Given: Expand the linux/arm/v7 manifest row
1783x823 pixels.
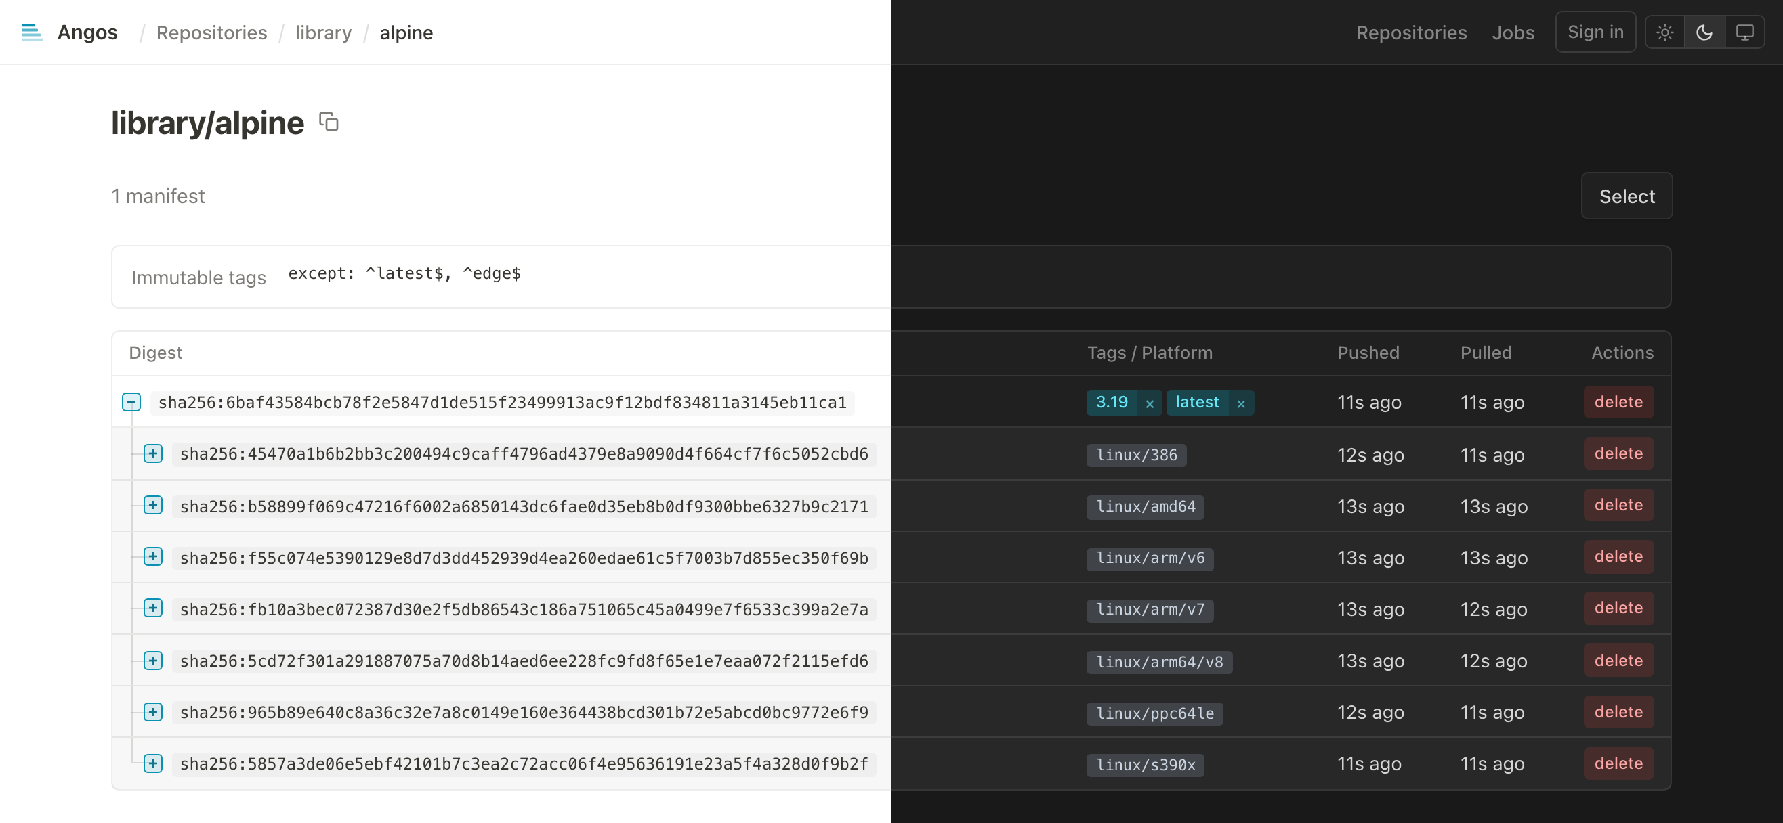Looking at the screenshot, I should (153, 608).
